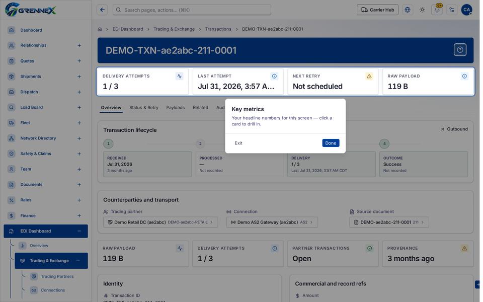
Task: Open Demo AS2 Gateway connection link
Action: pyautogui.click(x=272, y=222)
